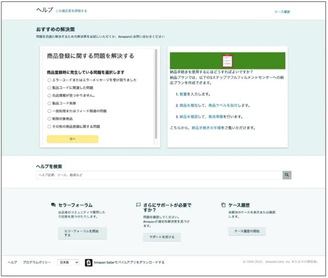Open the 日本語 language dropdown in footer
The width and height of the screenshot is (328, 278).
pyautogui.click(x=68, y=262)
